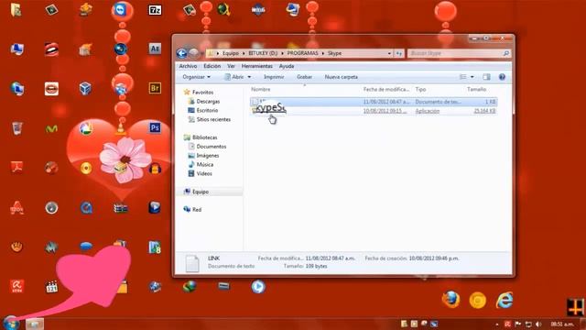Open the red lips desktop icon
The image size is (586, 330).
(51, 49)
